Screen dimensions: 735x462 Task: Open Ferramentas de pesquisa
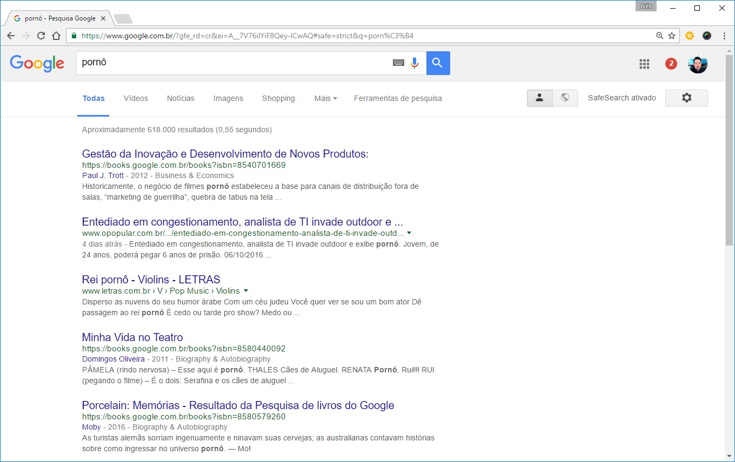tap(398, 98)
